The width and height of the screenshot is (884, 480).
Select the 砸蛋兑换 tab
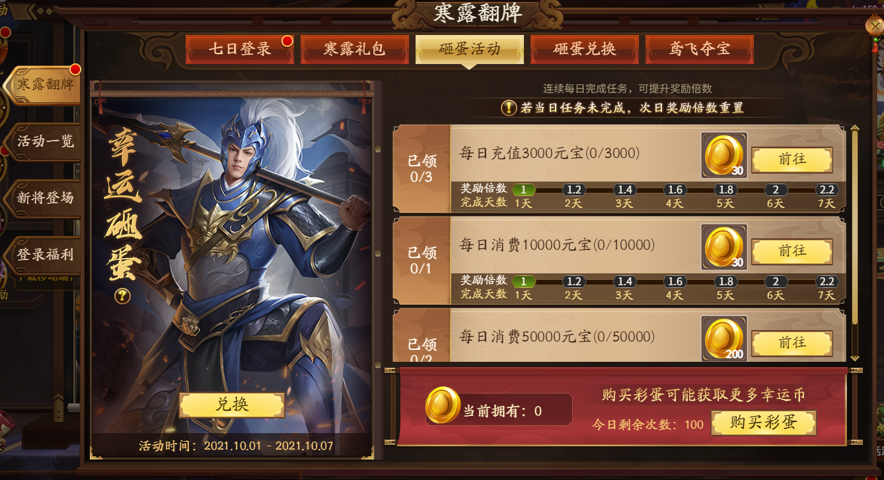(585, 50)
